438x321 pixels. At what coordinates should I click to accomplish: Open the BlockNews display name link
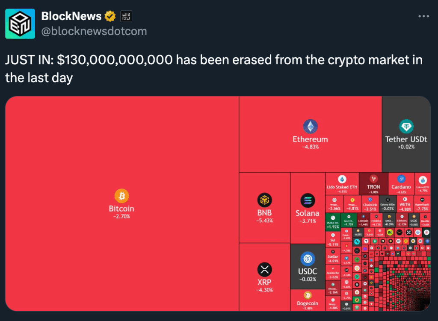pos(71,17)
